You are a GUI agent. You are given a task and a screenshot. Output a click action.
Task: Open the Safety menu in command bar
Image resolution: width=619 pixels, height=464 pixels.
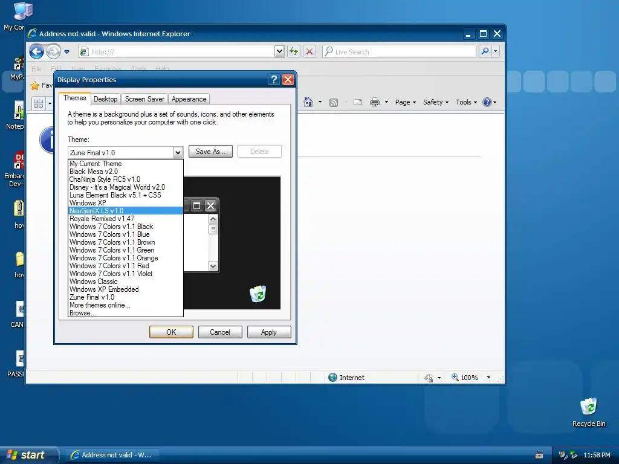tap(435, 102)
